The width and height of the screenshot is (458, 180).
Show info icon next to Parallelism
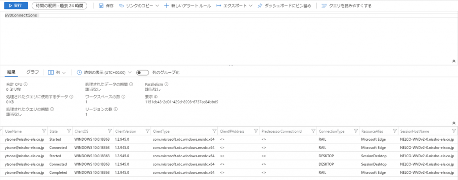[166, 84]
